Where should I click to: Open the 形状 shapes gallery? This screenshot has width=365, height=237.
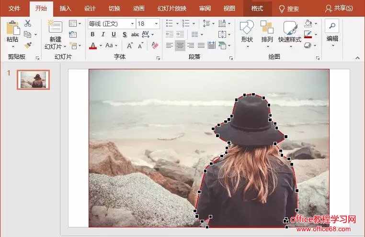[x=247, y=28]
